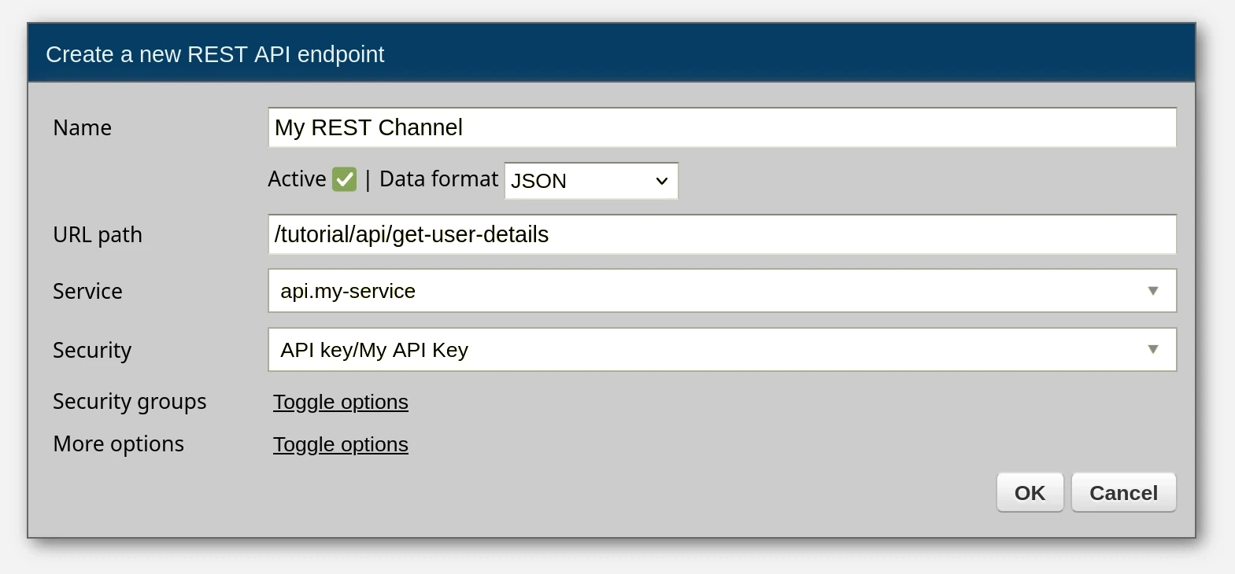Toggle options for Security groups
This screenshot has height=574, width=1235.
[340, 402]
